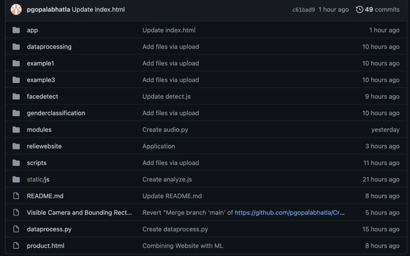The image size is (410, 256).
Task: Open the product.html file
Action: [x=45, y=246]
